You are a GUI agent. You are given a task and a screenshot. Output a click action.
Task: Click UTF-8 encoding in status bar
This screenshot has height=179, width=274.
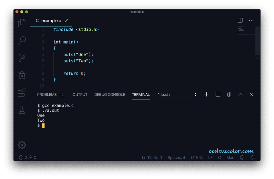point(197,158)
